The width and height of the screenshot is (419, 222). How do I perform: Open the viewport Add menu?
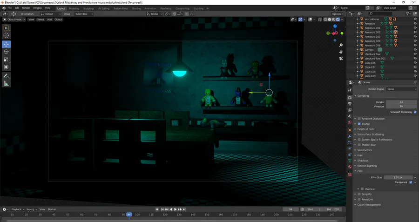pyautogui.click(x=49, y=20)
